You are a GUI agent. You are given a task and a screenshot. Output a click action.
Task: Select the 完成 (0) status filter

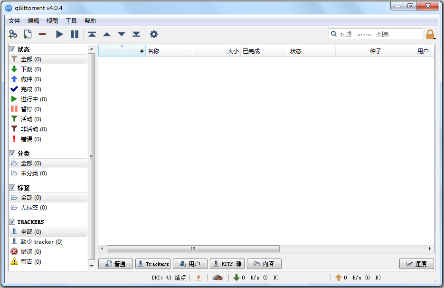(x=48, y=89)
